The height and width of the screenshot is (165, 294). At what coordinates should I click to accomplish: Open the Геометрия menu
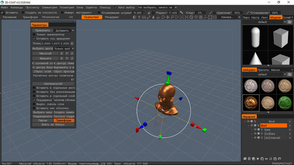67,7
